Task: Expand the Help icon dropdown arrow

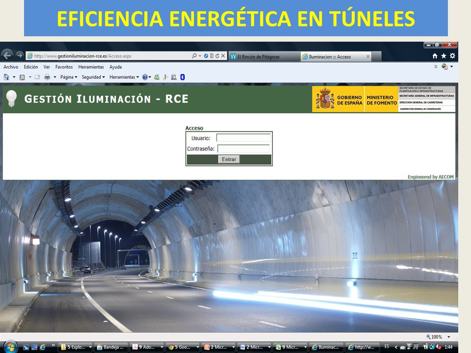Action: coord(150,77)
